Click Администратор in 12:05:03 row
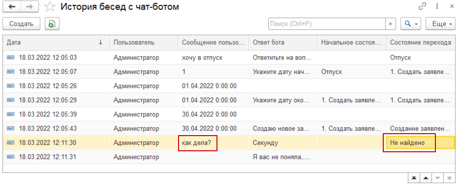This screenshot has height=188, width=460. pyautogui.click(x=136, y=57)
